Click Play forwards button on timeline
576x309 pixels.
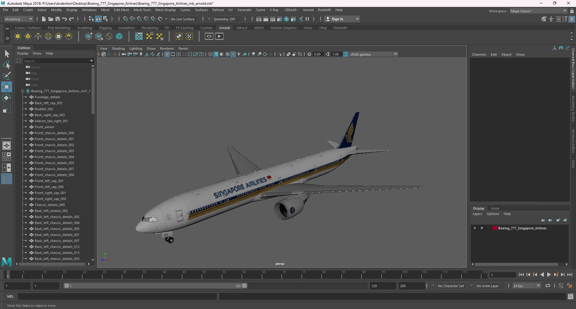[x=549, y=275]
